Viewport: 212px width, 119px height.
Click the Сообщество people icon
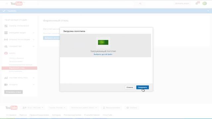click(x=6, y=46)
